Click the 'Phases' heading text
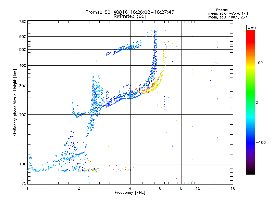This screenshot has height=205, width=274. tap(222, 10)
